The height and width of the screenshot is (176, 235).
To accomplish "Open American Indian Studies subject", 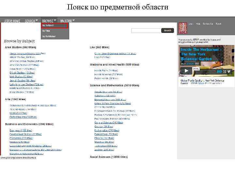I will [x=26, y=61].
